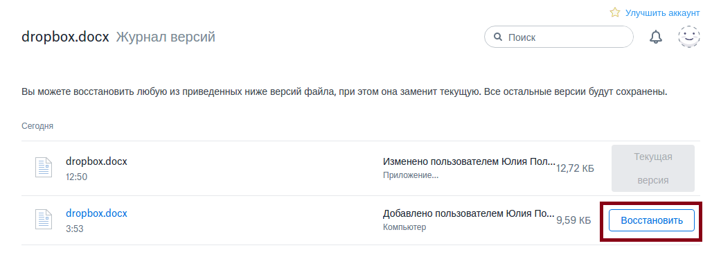Open the Улучшить аккаунт link
Screen dimensions: 712x266
(663, 12)
